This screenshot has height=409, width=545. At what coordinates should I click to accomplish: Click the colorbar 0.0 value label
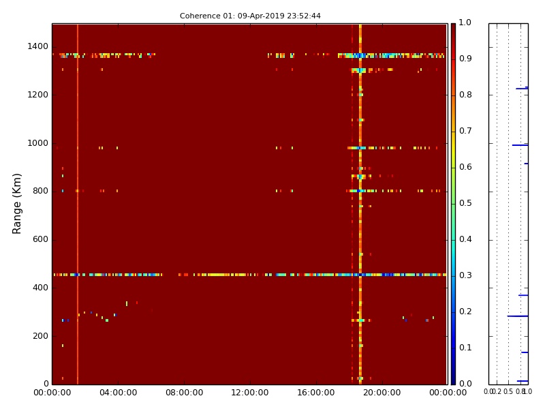tap(465, 384)
